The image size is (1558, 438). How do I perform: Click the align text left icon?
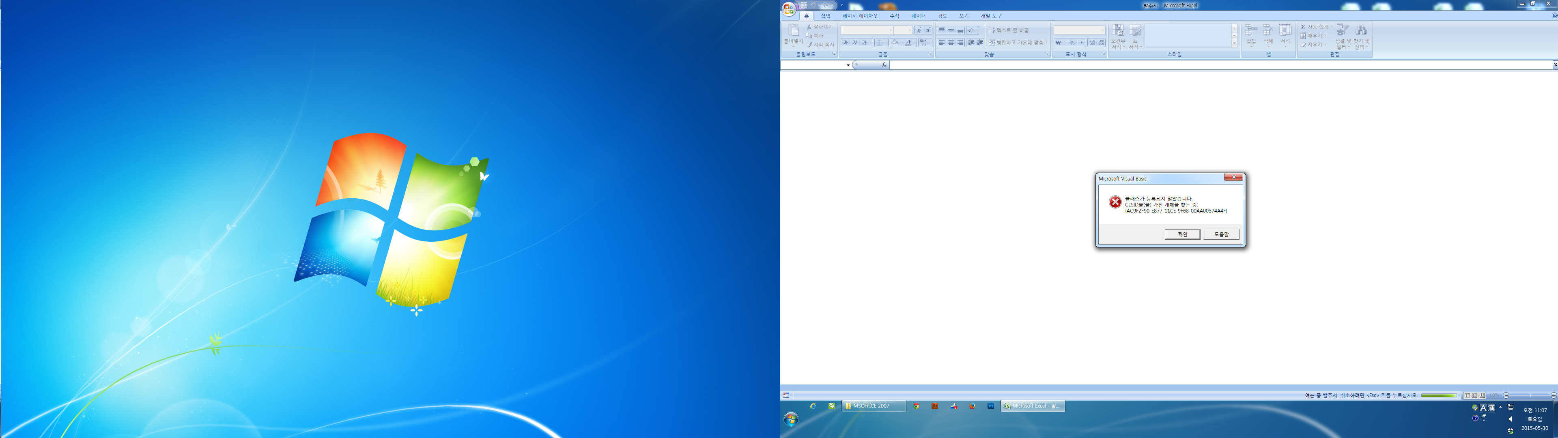pyautogui.click(x=942, y=42)
